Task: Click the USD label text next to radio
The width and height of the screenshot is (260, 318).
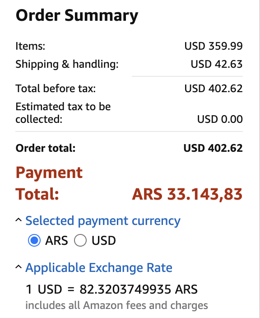Action: coord(103,241)
